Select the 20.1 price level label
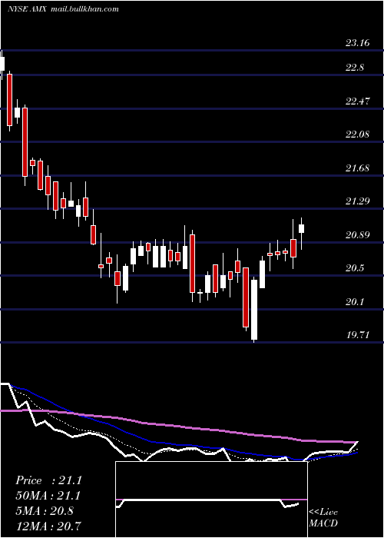The width and height of the screenshot is (384, 538). 355,302
